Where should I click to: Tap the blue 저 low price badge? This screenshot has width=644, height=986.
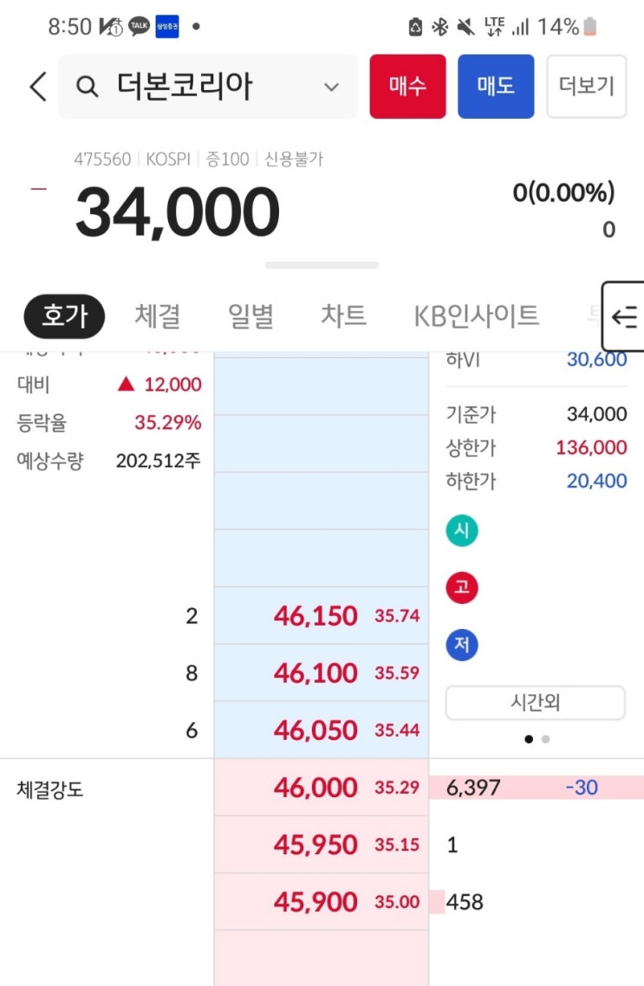462,645
